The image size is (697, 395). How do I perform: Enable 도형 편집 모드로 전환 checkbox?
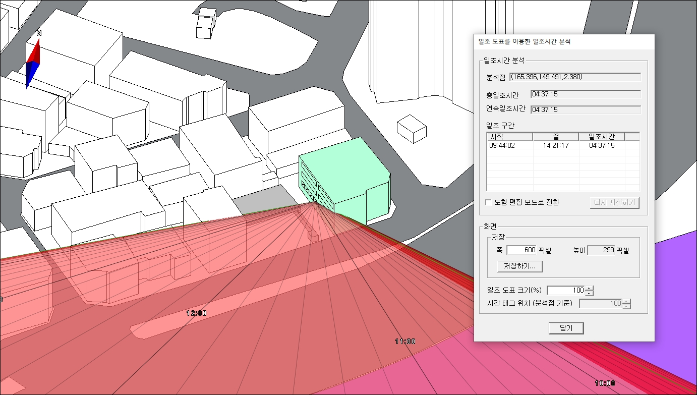coord(488,202)
